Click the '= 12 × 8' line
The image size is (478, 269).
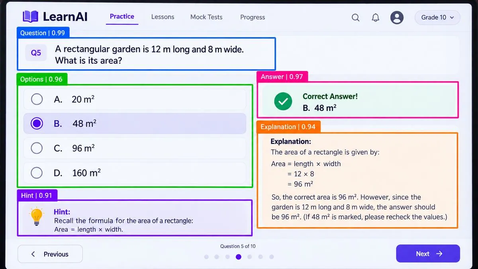point(301,174)
